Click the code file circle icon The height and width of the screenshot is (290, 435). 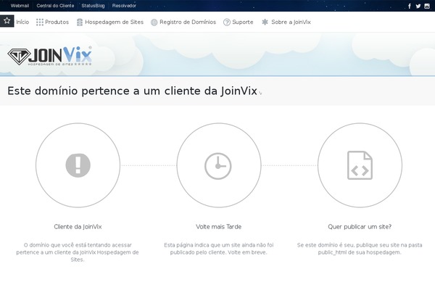tap(360, 165)
